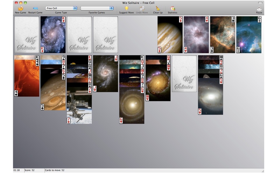Screen dimensions: 277x173
Task: Select the King of diamonds in the free cell
Action: tap(53, 35)
